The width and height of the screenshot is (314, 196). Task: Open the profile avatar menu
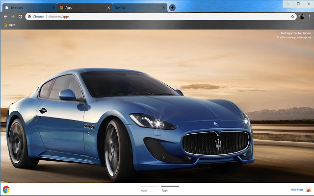(x=302, y=17)
